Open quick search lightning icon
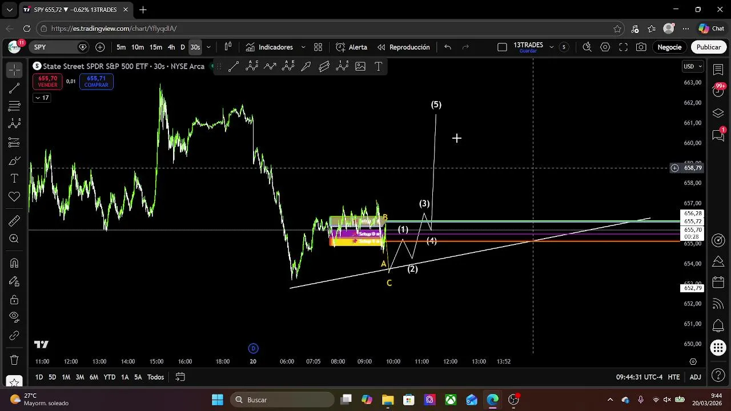This screenshot has height=411, width=731. pyautogui.click(x=587, y=47)
